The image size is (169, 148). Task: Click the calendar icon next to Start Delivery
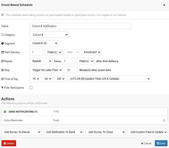tap(3, 52)
